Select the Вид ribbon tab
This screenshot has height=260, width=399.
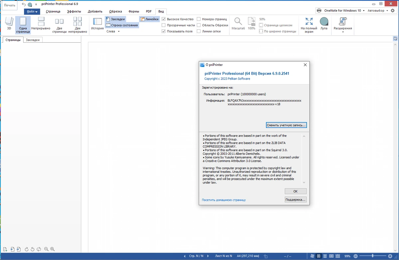click(161, 11)
